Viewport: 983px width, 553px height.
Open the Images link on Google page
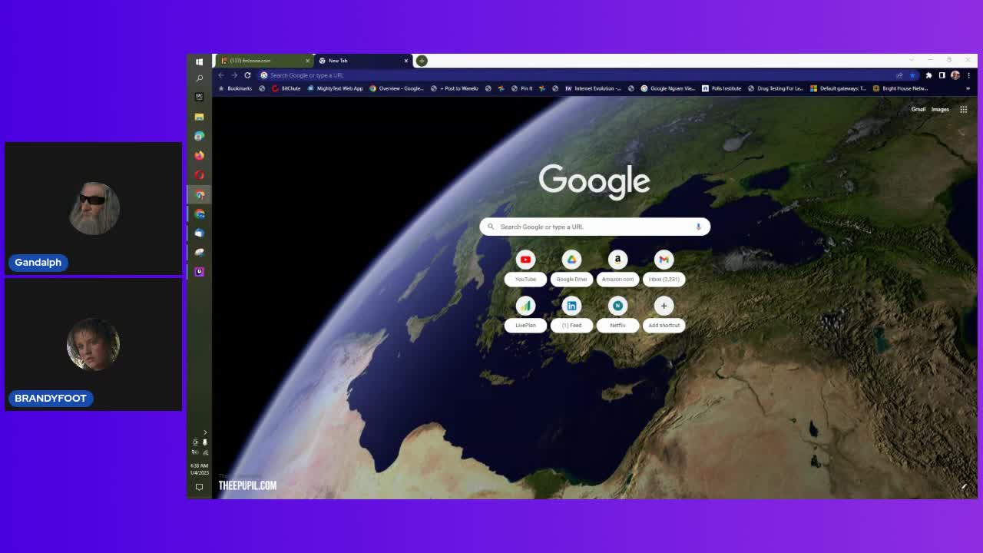click(x=940, y=109)
